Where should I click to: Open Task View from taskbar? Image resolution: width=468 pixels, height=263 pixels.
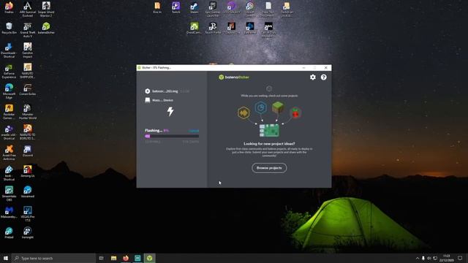[x=102, y=258]
